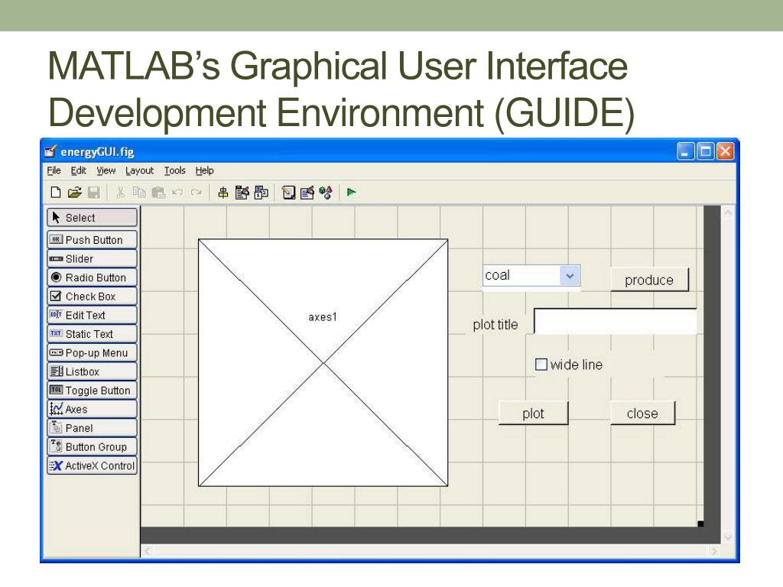
Task: Pick the Axes component tool
Action: pyautogui.click(x=93, y=410)
